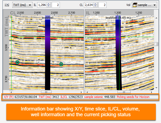This screenshot has height=123, width=161.
Task: Click left scroll arrow of IL section scrollbar
Action: [x=87, y=92]
